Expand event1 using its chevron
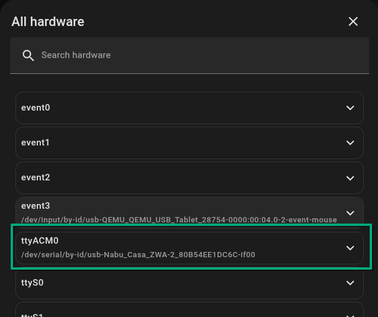This screenshot has height=317, width=378. [x=350, y=143]
